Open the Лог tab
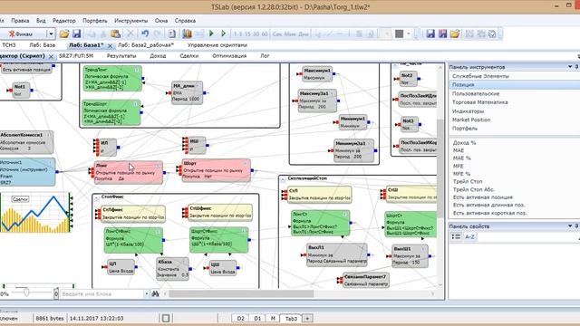The height and width of the screenshot is (326, 580). 265,56
